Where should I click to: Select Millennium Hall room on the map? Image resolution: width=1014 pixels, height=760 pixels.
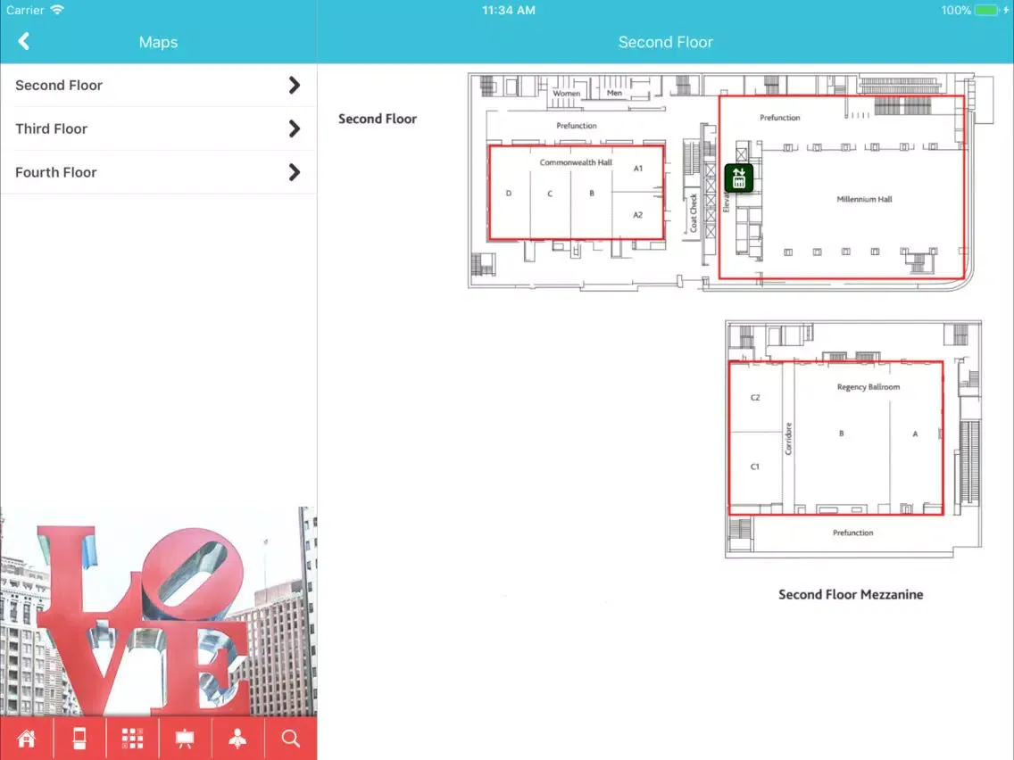tap(842, 187)
